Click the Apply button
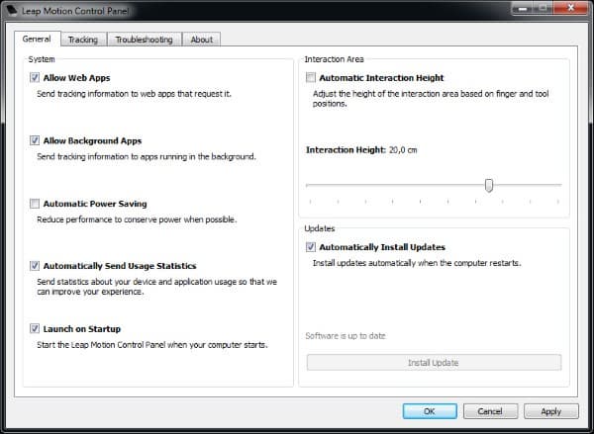The height and width of the screenshot is (434, 594). pos(551,411)
